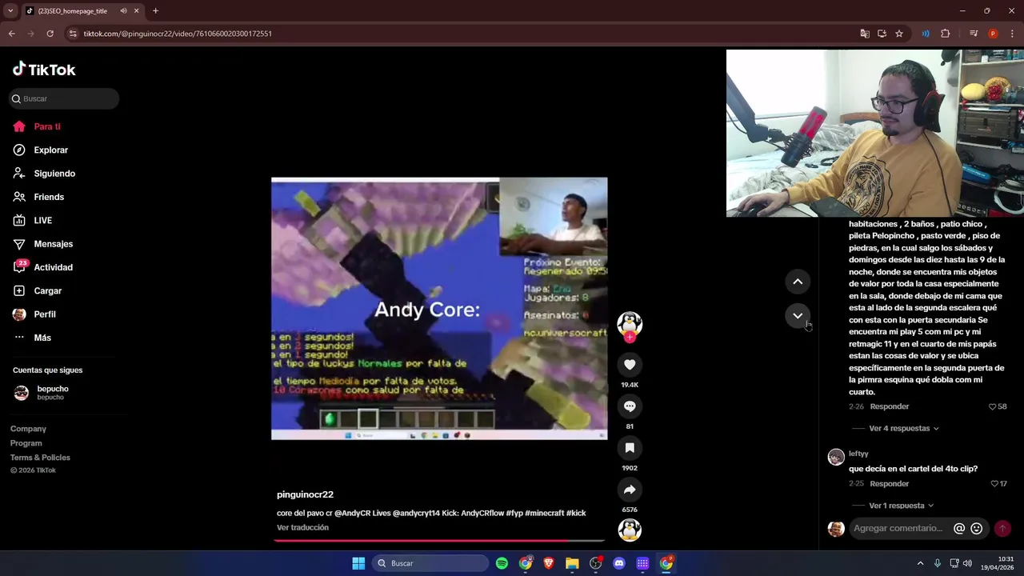Follow pinguinocr22 using the plus badge
This screenshot has height=576, width=1024.
pyautogui.click(x=630, y=338)
